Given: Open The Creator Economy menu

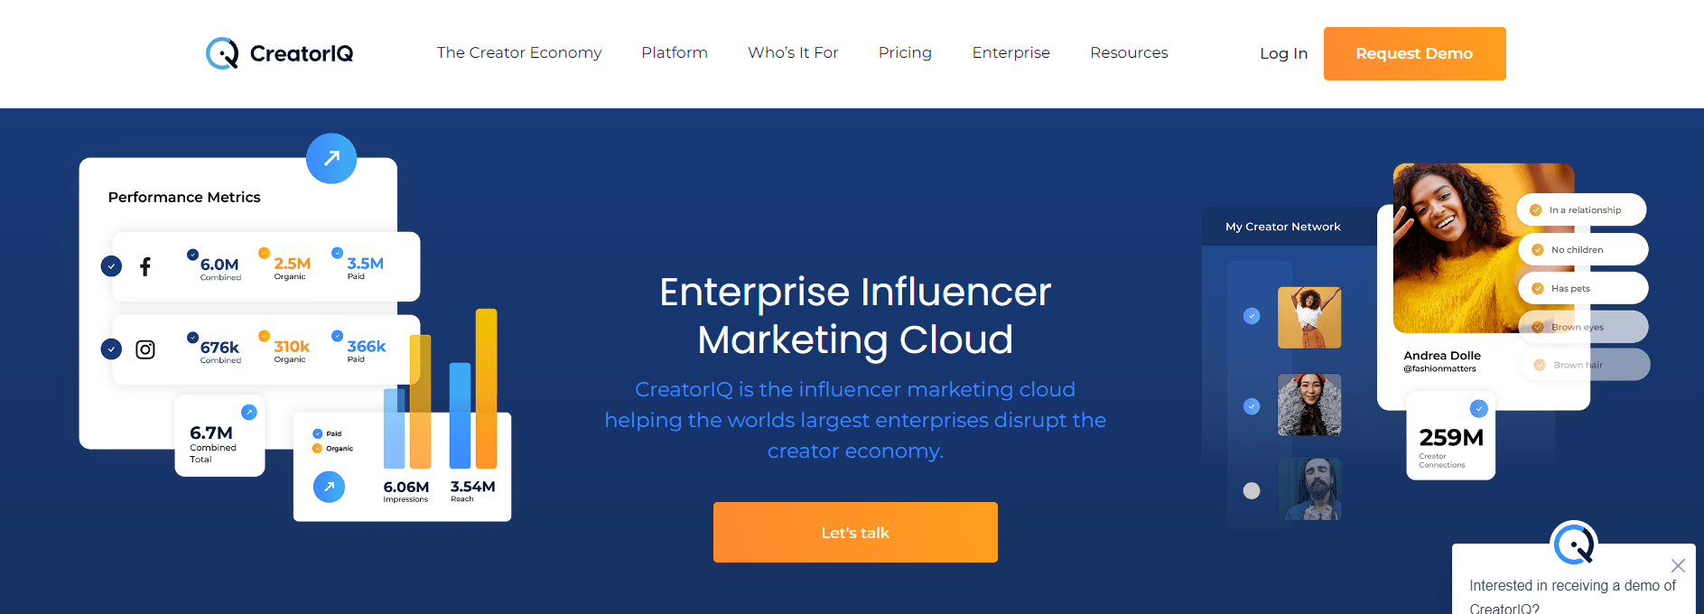Looking at the screenshot, I should (519, 52).
